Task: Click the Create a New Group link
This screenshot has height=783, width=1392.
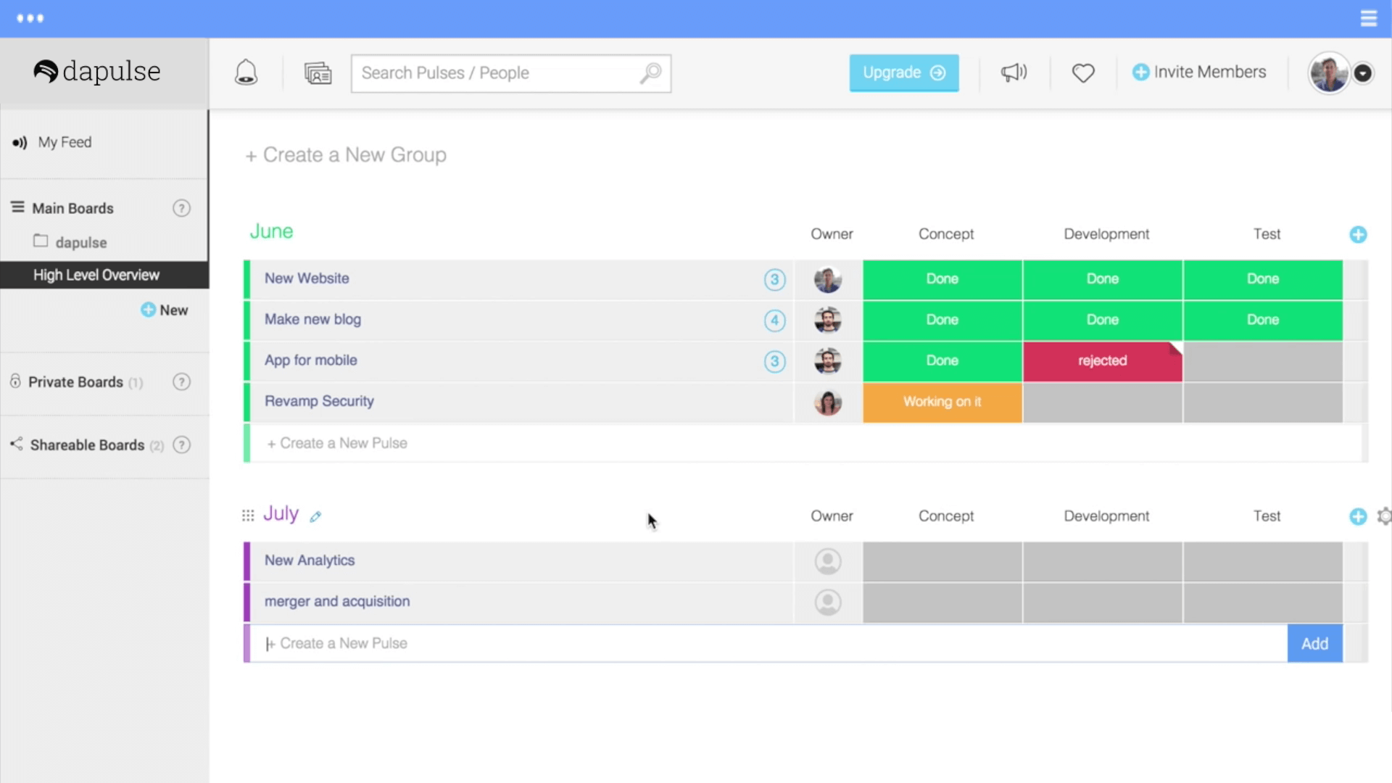Action: (x=347, y=155)
